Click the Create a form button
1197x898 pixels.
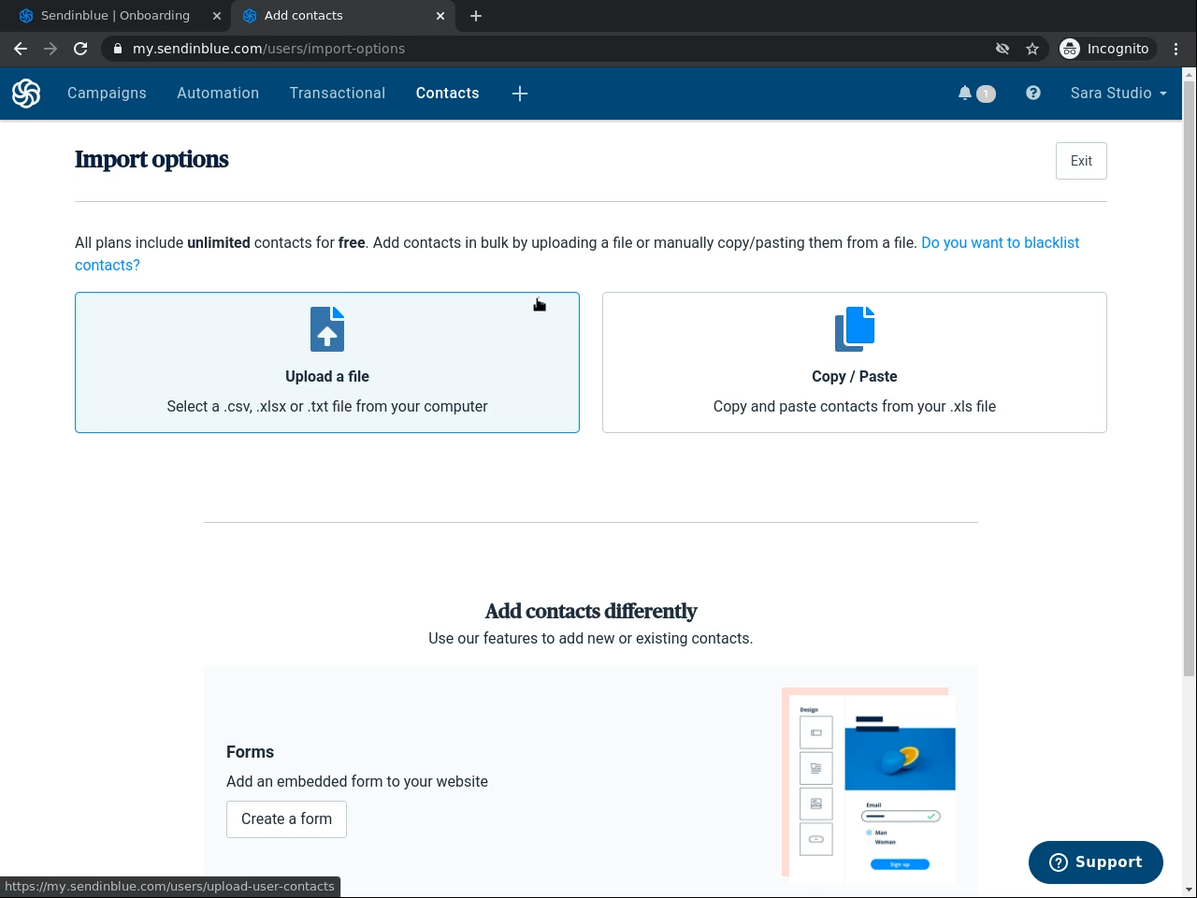[286, 819]
